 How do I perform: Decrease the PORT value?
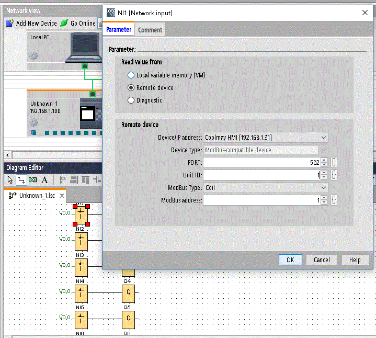324,165
